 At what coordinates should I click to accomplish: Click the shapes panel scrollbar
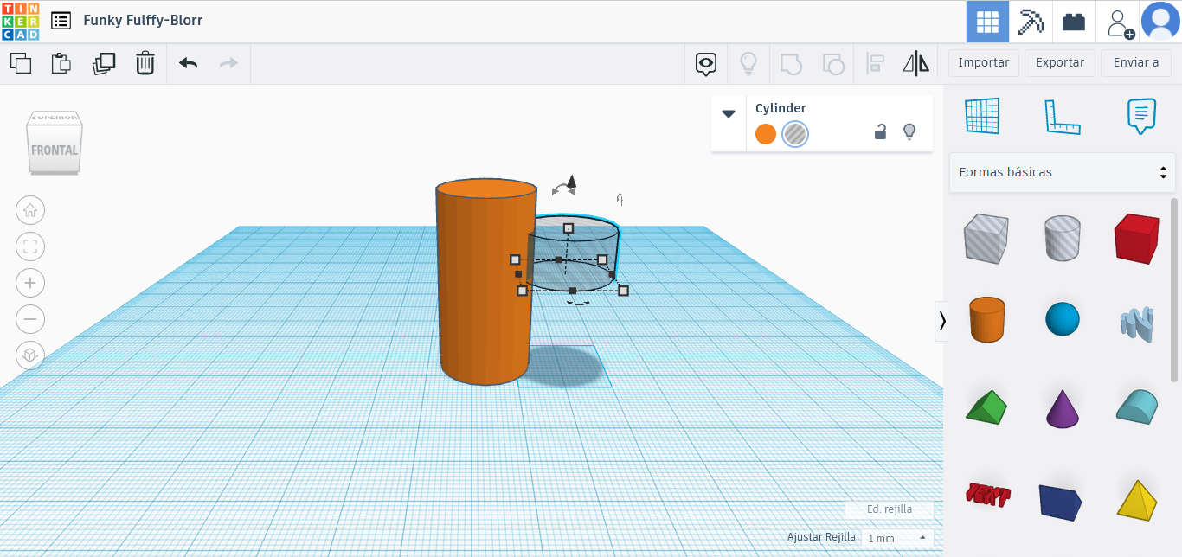(x=1174, y=290)
